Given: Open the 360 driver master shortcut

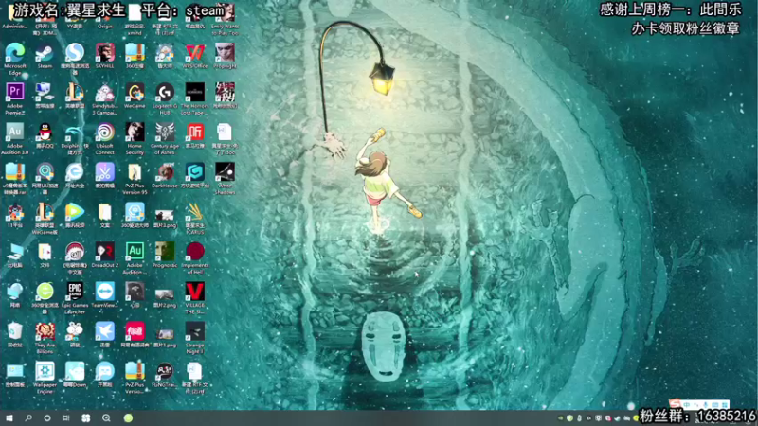Looking at the screenshot, I should coord(135,211).
